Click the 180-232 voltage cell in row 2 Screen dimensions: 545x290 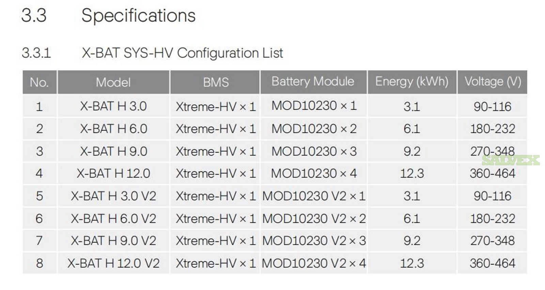[493, 129]
